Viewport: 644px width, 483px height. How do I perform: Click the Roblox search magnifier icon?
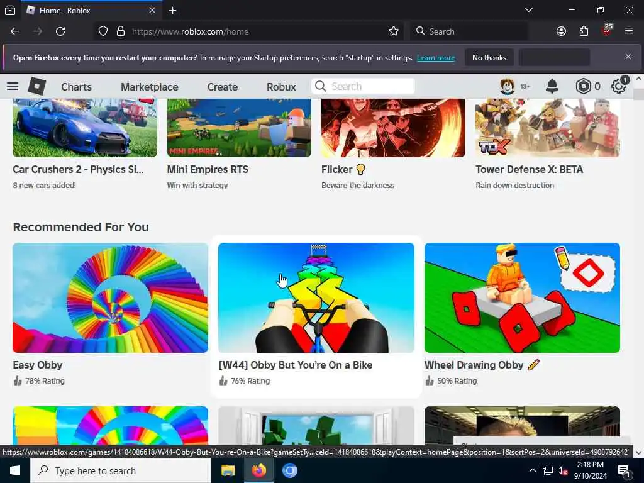pyautogui.click(x=320, y=86)
